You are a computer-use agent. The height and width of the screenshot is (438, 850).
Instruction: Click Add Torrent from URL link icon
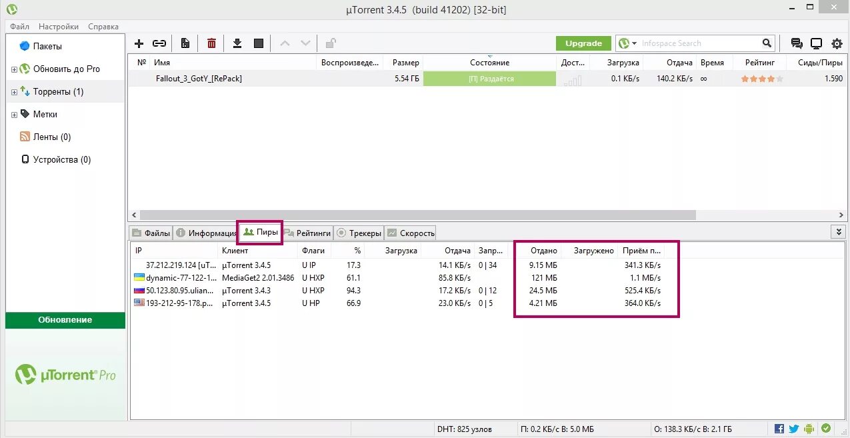pyautogui.click(x=159, y=43)
